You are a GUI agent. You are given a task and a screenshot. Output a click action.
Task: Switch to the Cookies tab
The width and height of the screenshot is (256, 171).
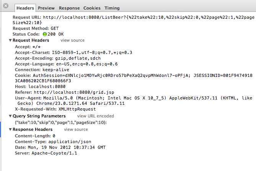coord(92,8)
